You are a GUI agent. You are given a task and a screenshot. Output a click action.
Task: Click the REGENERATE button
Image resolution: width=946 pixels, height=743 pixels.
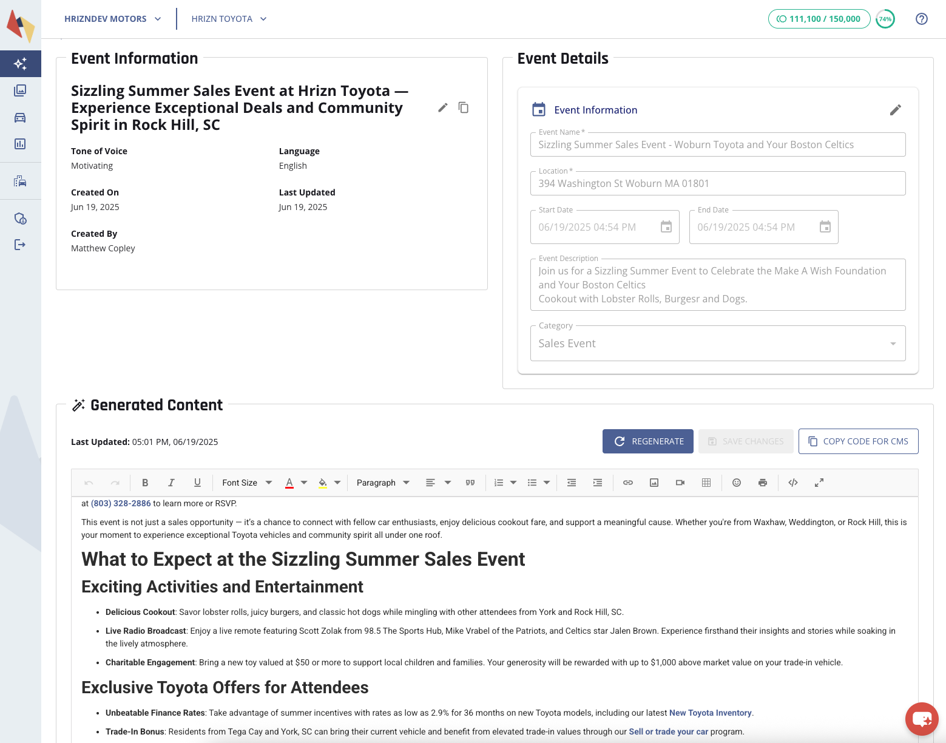[x=648, y=441]
